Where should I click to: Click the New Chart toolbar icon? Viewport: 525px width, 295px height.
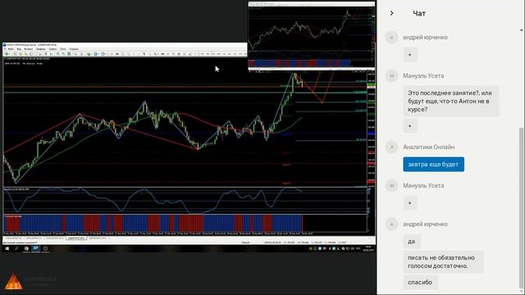click(7, 54)
